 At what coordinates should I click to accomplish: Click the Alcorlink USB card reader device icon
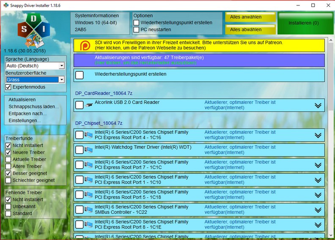pos(89,105)
